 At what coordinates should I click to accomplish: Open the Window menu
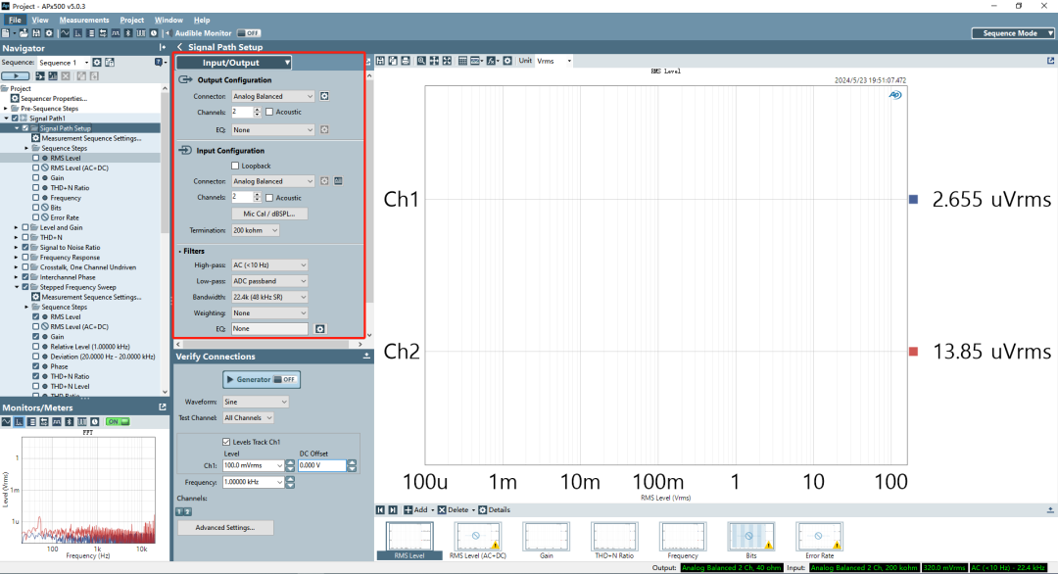[x=168, y=20]
